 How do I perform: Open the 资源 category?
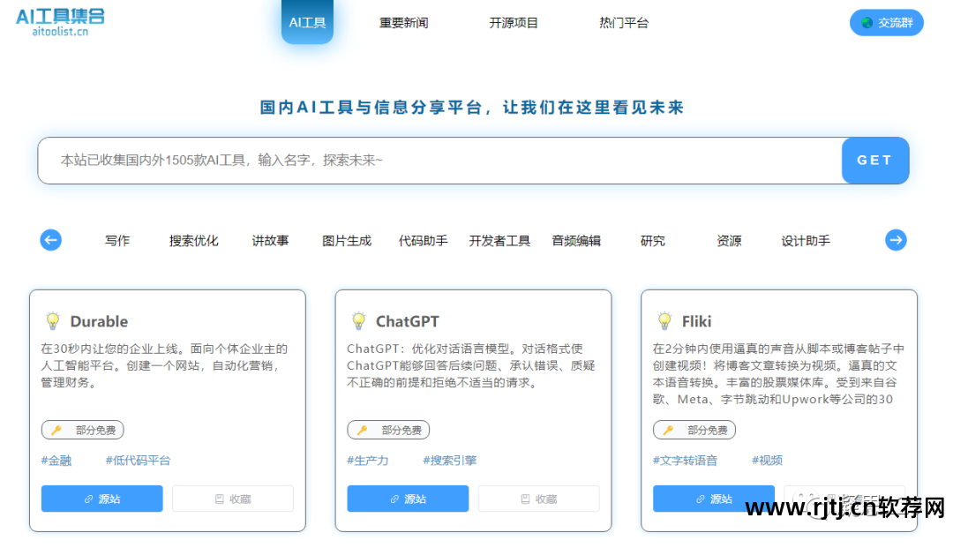pos(729,241)
